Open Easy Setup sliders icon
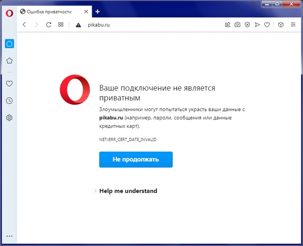This screenshot has width=303, height=246. coord(293,24)
